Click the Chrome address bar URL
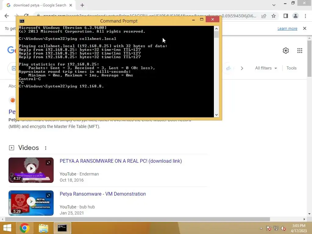 click(149, 16)
